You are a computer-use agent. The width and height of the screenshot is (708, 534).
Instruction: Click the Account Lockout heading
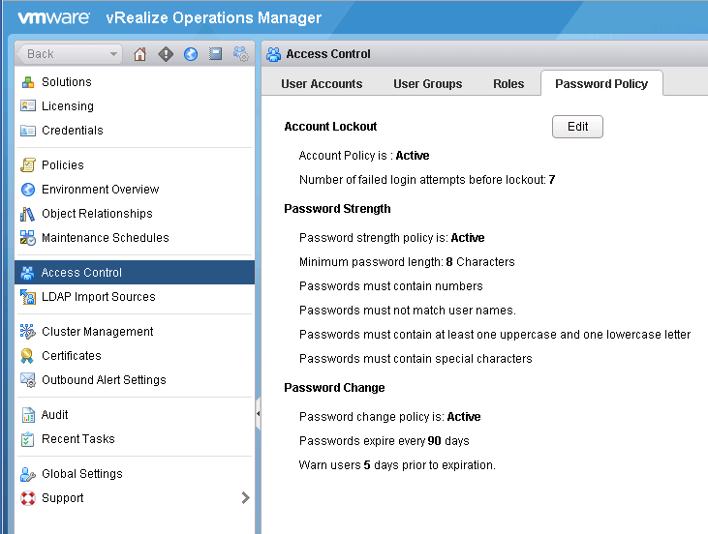[330, 127]
